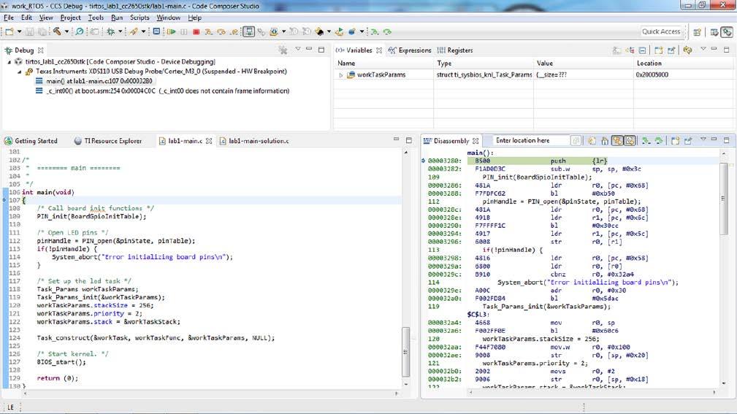Click the Save disk toolbar icon
Screen dimensions: 737x414
pos(30,31)
